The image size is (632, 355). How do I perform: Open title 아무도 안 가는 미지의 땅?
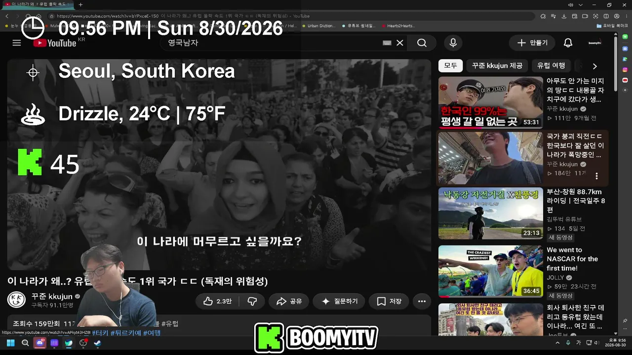575,90
